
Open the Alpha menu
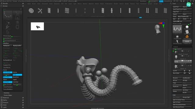(x=29, y=4)
